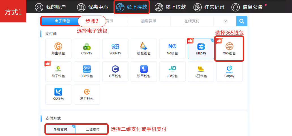
Task: Click the 我的账户 user profile icon
Action: [x=39, y=7]
